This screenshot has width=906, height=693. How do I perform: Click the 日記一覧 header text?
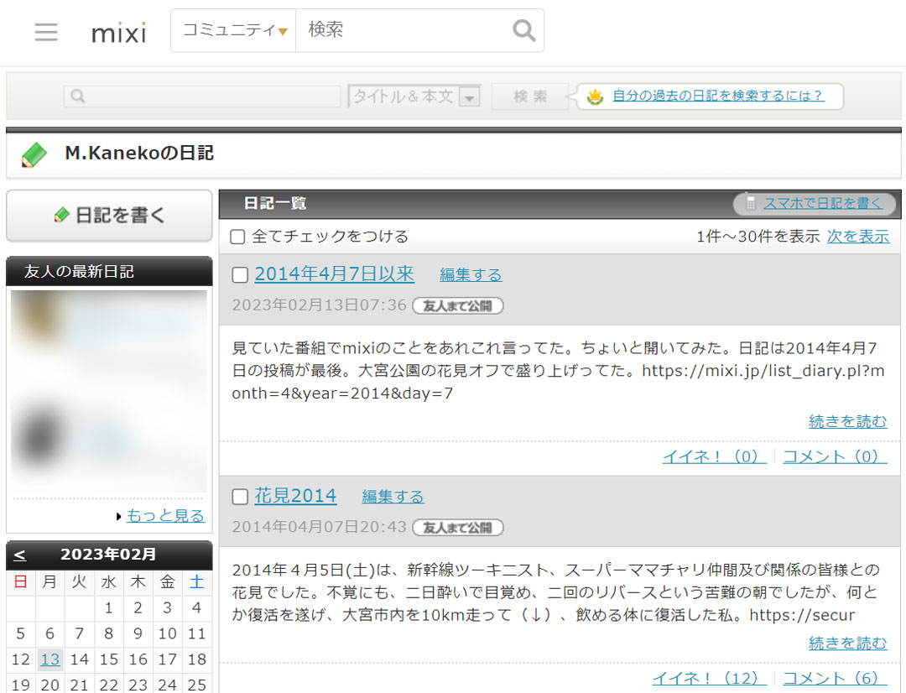coord(275,203)
